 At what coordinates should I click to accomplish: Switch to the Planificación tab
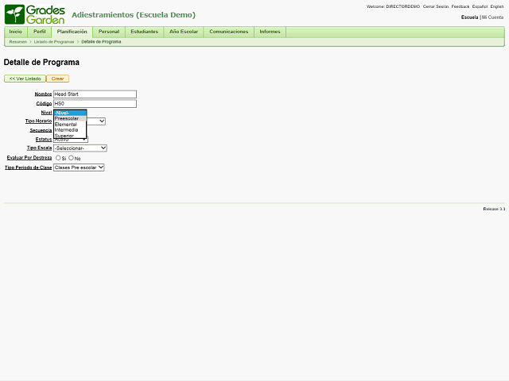tap(72, 32)
